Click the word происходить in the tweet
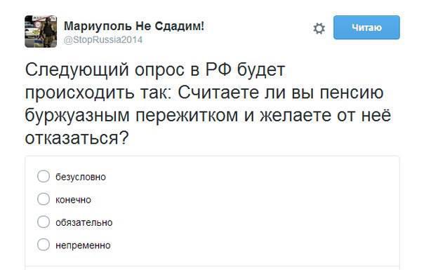Screen dimensions: 424x270 point(79,93)
